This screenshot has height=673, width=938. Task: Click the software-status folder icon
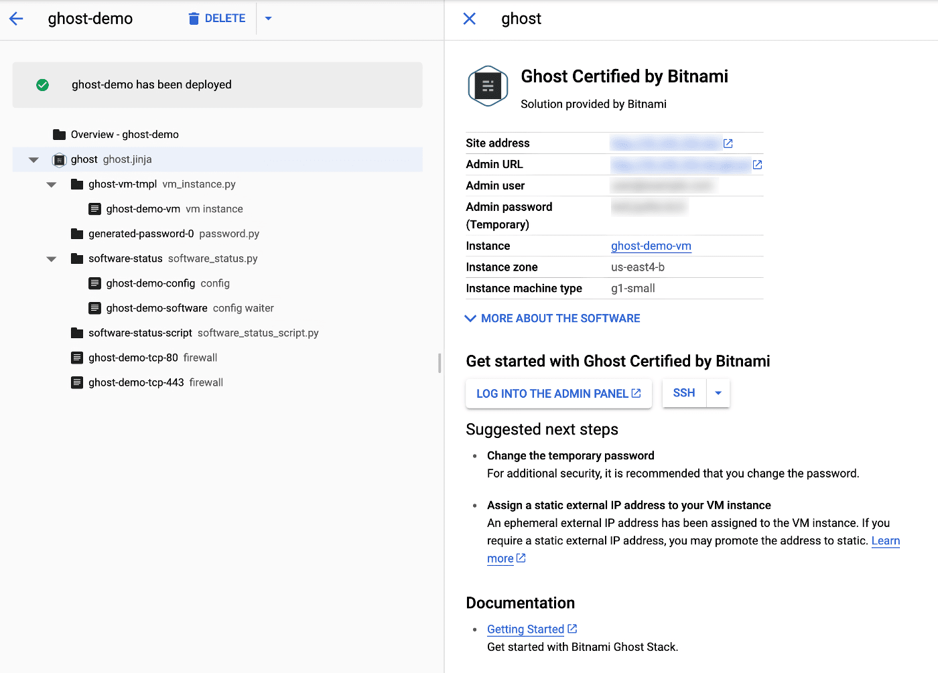pos(77,258)
